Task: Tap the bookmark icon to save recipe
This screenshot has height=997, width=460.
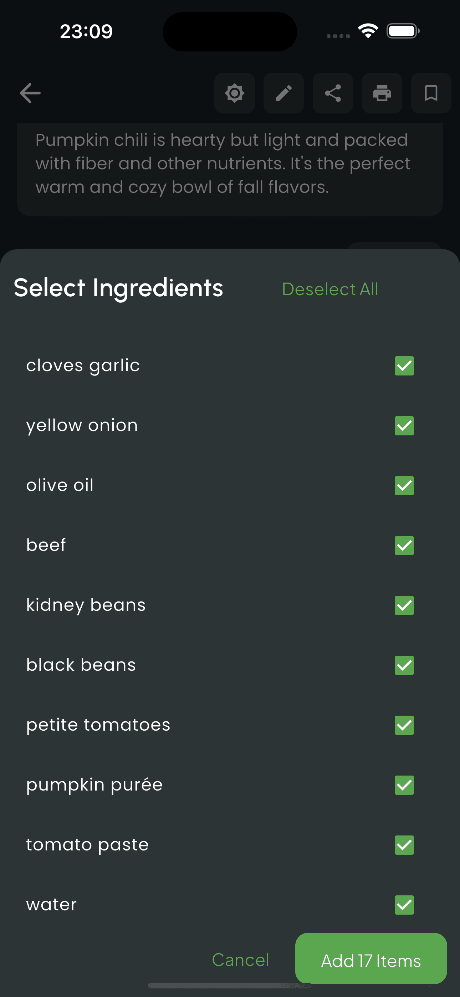Action: point(430,93)
